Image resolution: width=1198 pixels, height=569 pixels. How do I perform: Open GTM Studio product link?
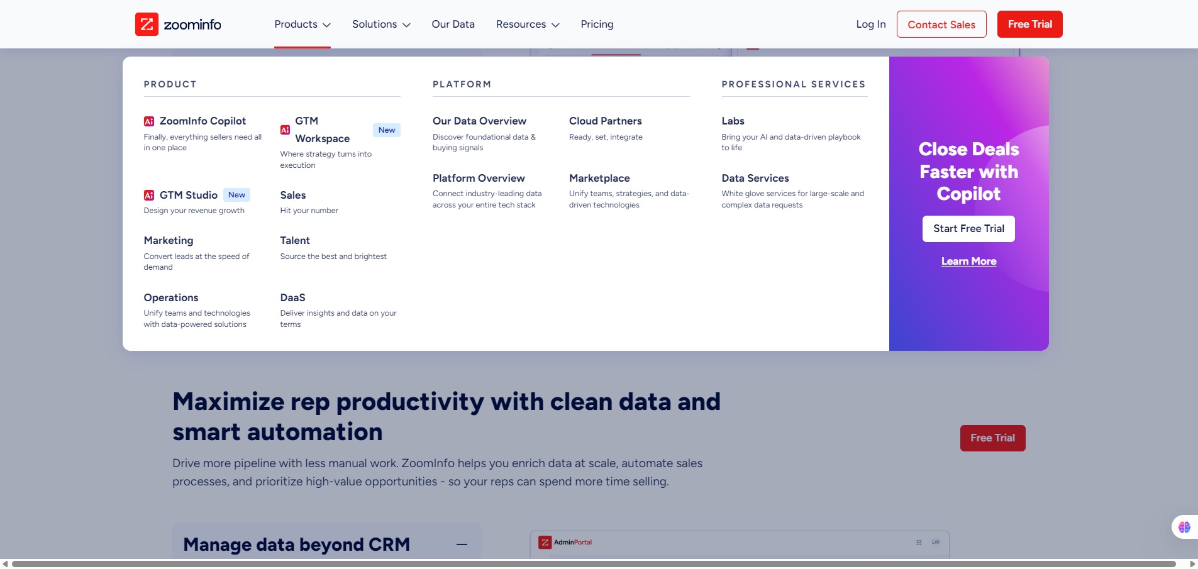[189, 195]
